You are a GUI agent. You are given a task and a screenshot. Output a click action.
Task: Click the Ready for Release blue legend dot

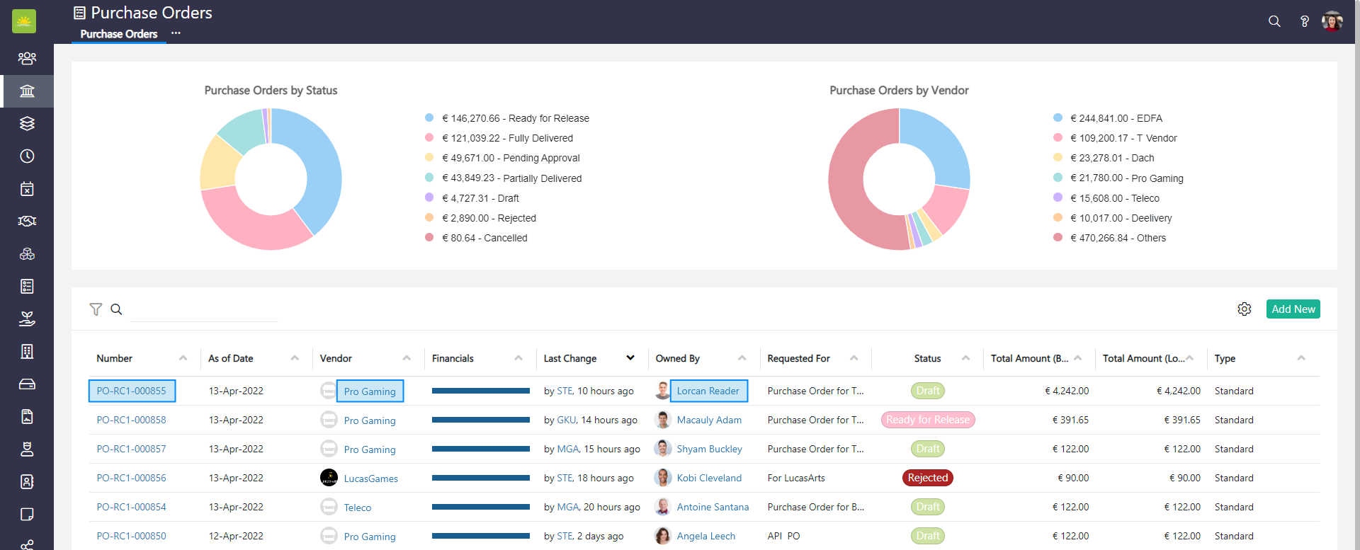[429, 118]
